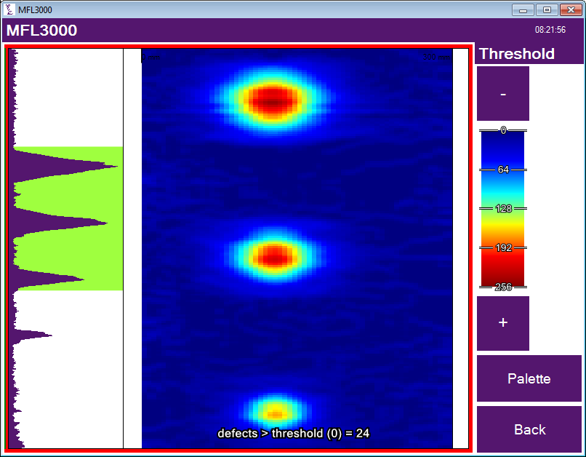
Task: Minimize the MFL3000 window
Action: pos(523,9)
